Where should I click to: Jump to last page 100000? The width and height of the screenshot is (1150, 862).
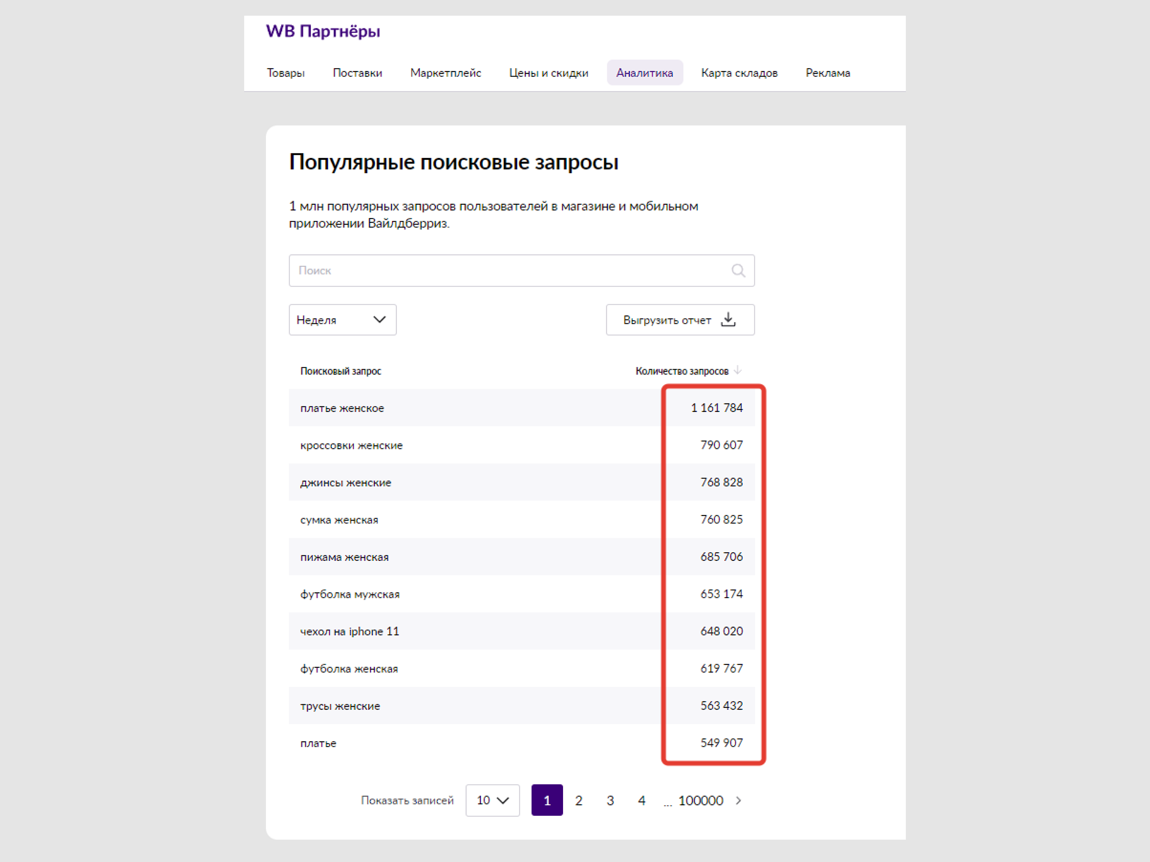[x=700, y=801]
